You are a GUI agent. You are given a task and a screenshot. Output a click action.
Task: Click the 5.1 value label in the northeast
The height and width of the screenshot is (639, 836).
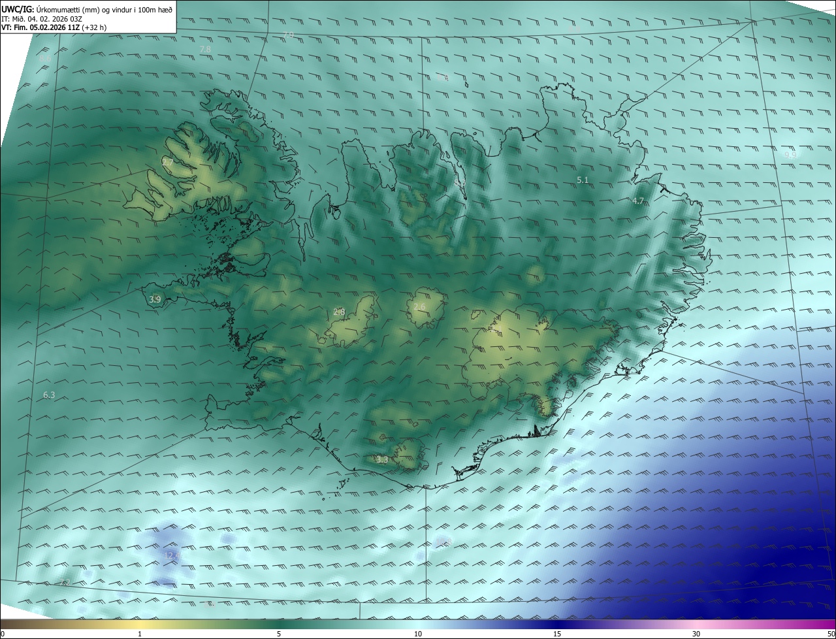(583, 180)
